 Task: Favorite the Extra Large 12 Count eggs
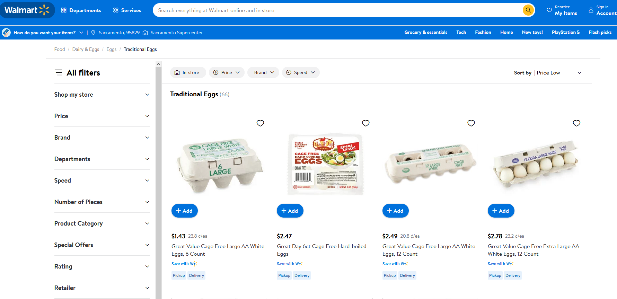576,123
